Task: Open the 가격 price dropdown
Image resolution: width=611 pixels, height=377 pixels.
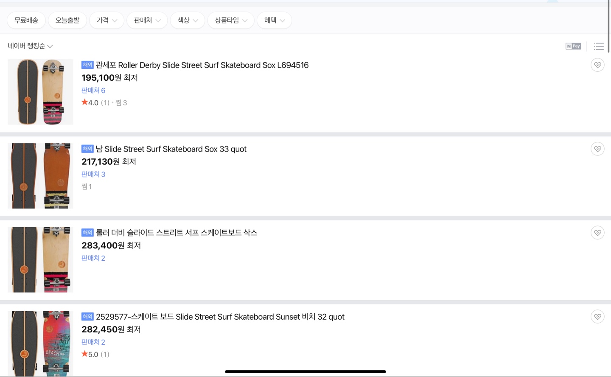Action: [107, 20]
